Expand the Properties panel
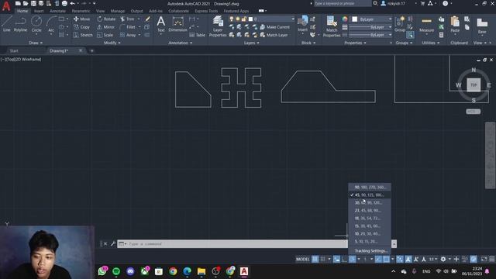This screenshot has height=279, width=496. pyautogui.click(x=355, y=43)
